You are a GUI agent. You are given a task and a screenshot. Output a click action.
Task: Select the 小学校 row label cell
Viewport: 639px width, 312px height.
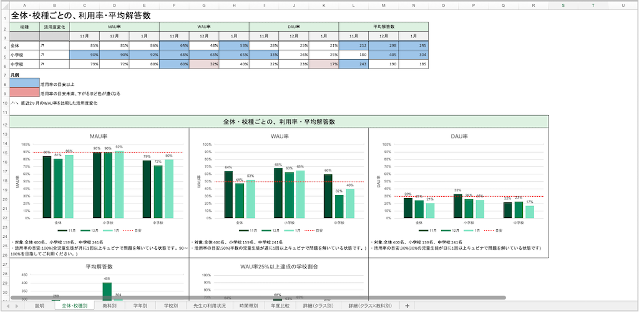pos(24,55)
